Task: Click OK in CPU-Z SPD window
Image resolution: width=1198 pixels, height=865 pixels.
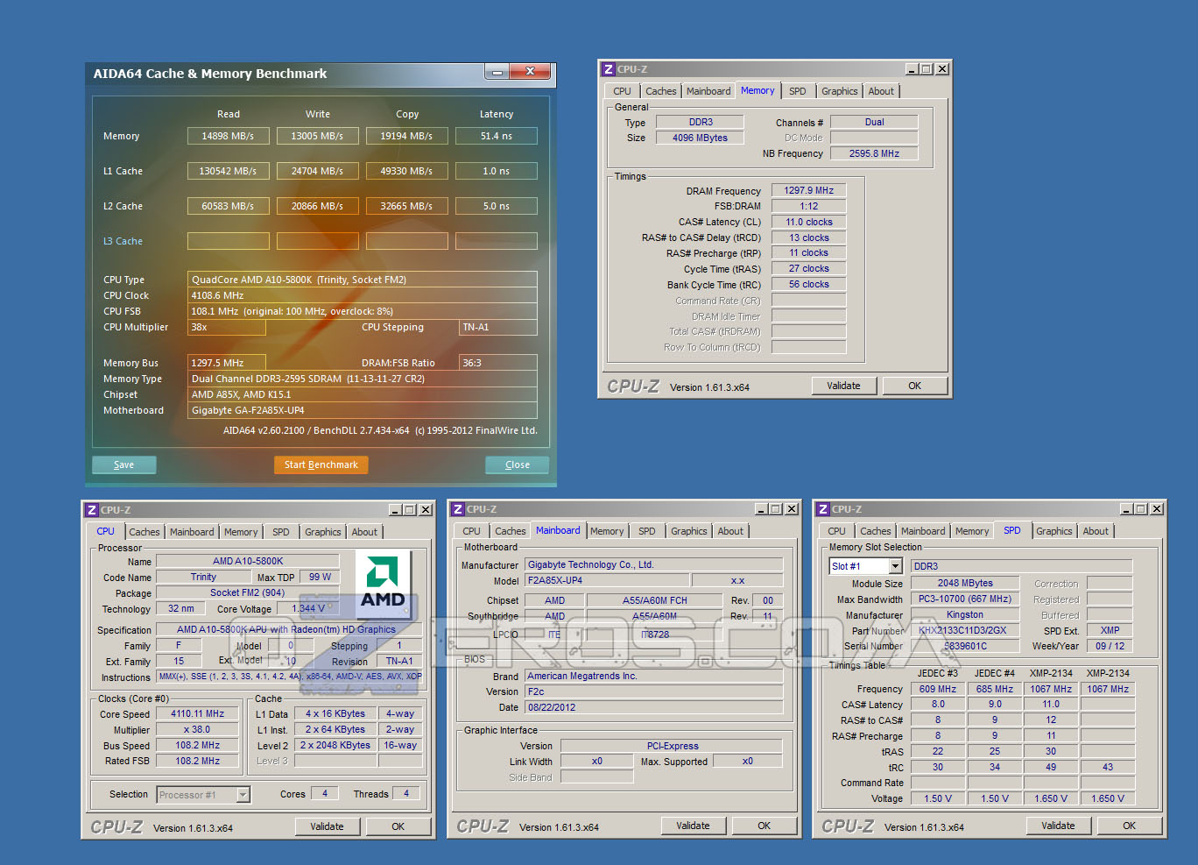Action: point(1130,826)
